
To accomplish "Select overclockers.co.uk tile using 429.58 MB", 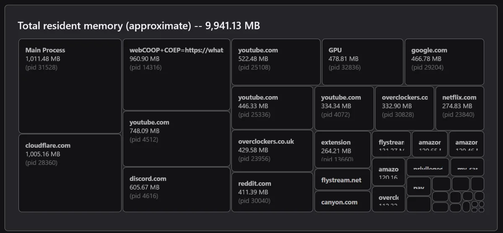I will [272, 151].
